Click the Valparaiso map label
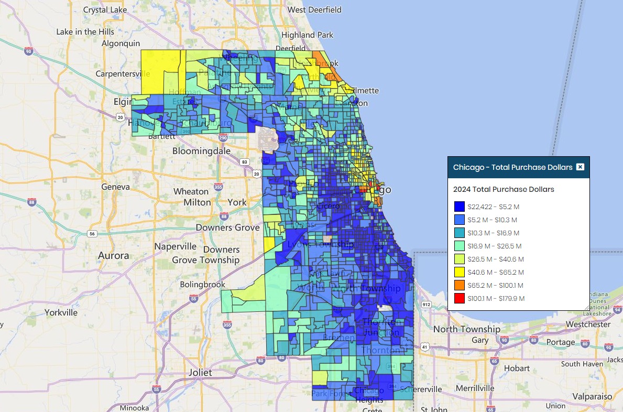The image size is (623, 412). 592,396
